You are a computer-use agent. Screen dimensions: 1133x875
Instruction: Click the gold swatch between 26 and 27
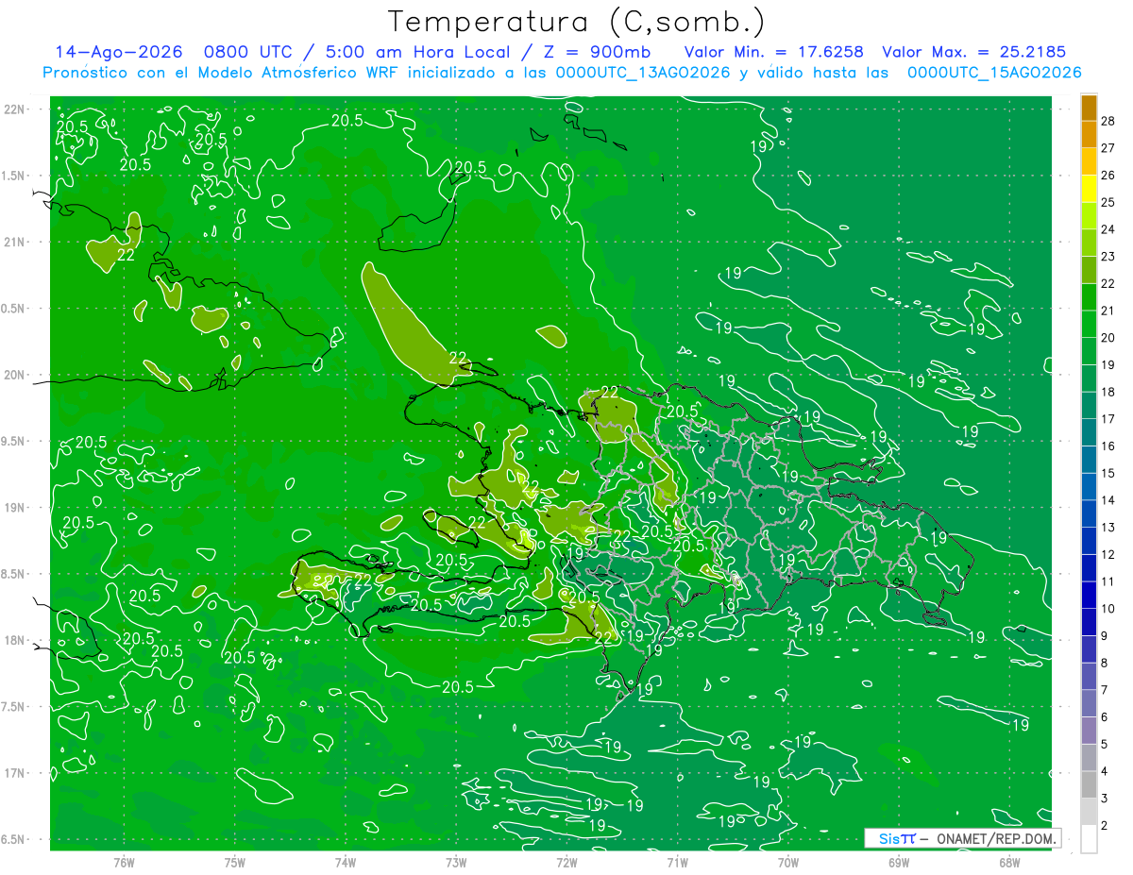[x=1089, y=161]
